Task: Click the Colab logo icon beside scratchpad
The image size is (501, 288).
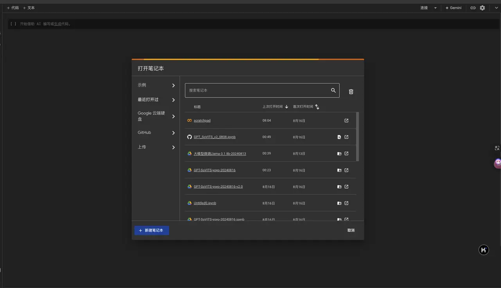Action: pos(189,121)
